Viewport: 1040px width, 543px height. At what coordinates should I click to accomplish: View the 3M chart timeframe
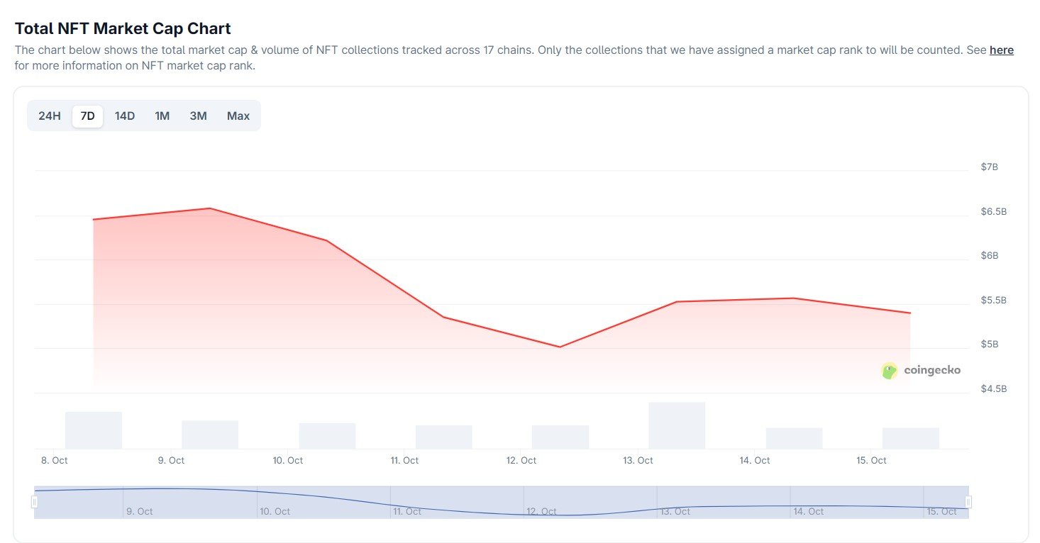198,116
